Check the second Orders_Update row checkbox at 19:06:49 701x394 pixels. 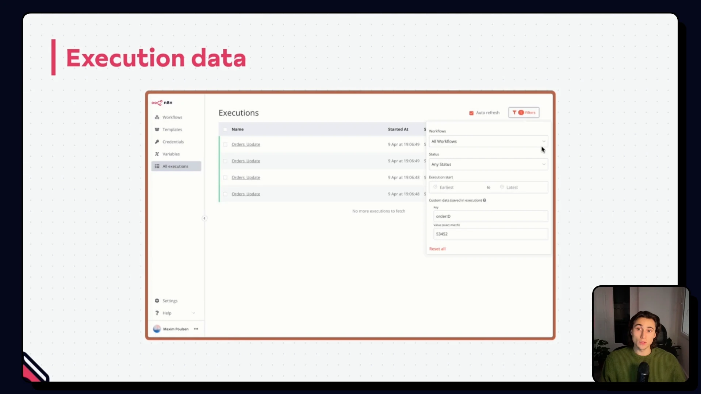click(x=225, y=161)
